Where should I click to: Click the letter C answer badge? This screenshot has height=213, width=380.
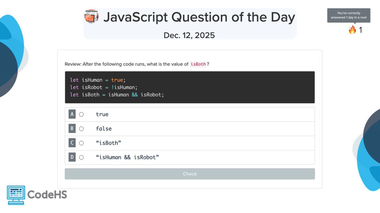point(72,143)
